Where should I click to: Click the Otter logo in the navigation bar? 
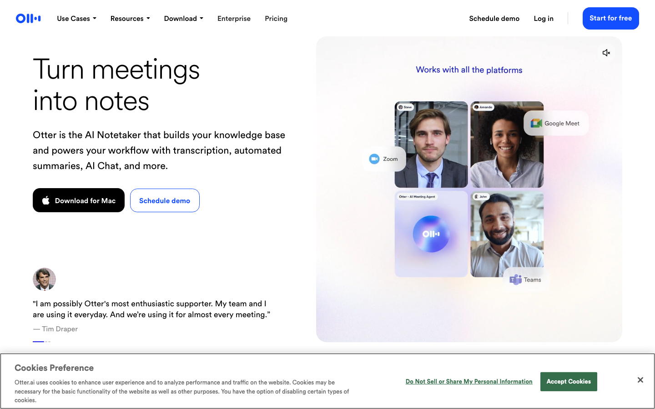coord(28,18)
